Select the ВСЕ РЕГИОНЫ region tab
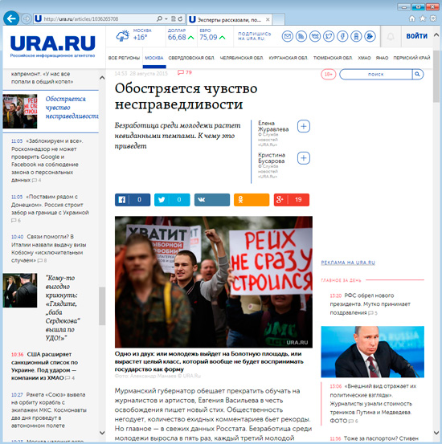This screenshot has height=444, width=442. (124, 58)
